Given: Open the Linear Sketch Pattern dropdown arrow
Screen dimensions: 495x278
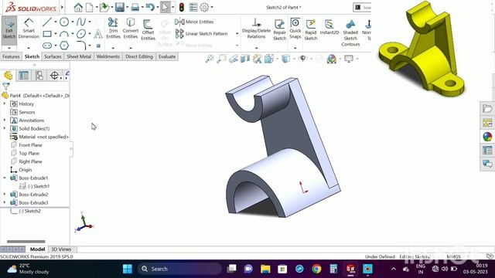Looking at the screenshot, I should tap(237, 33).
